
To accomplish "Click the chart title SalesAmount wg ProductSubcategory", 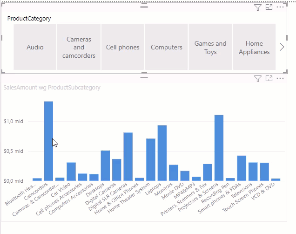I will click(52, 88).
